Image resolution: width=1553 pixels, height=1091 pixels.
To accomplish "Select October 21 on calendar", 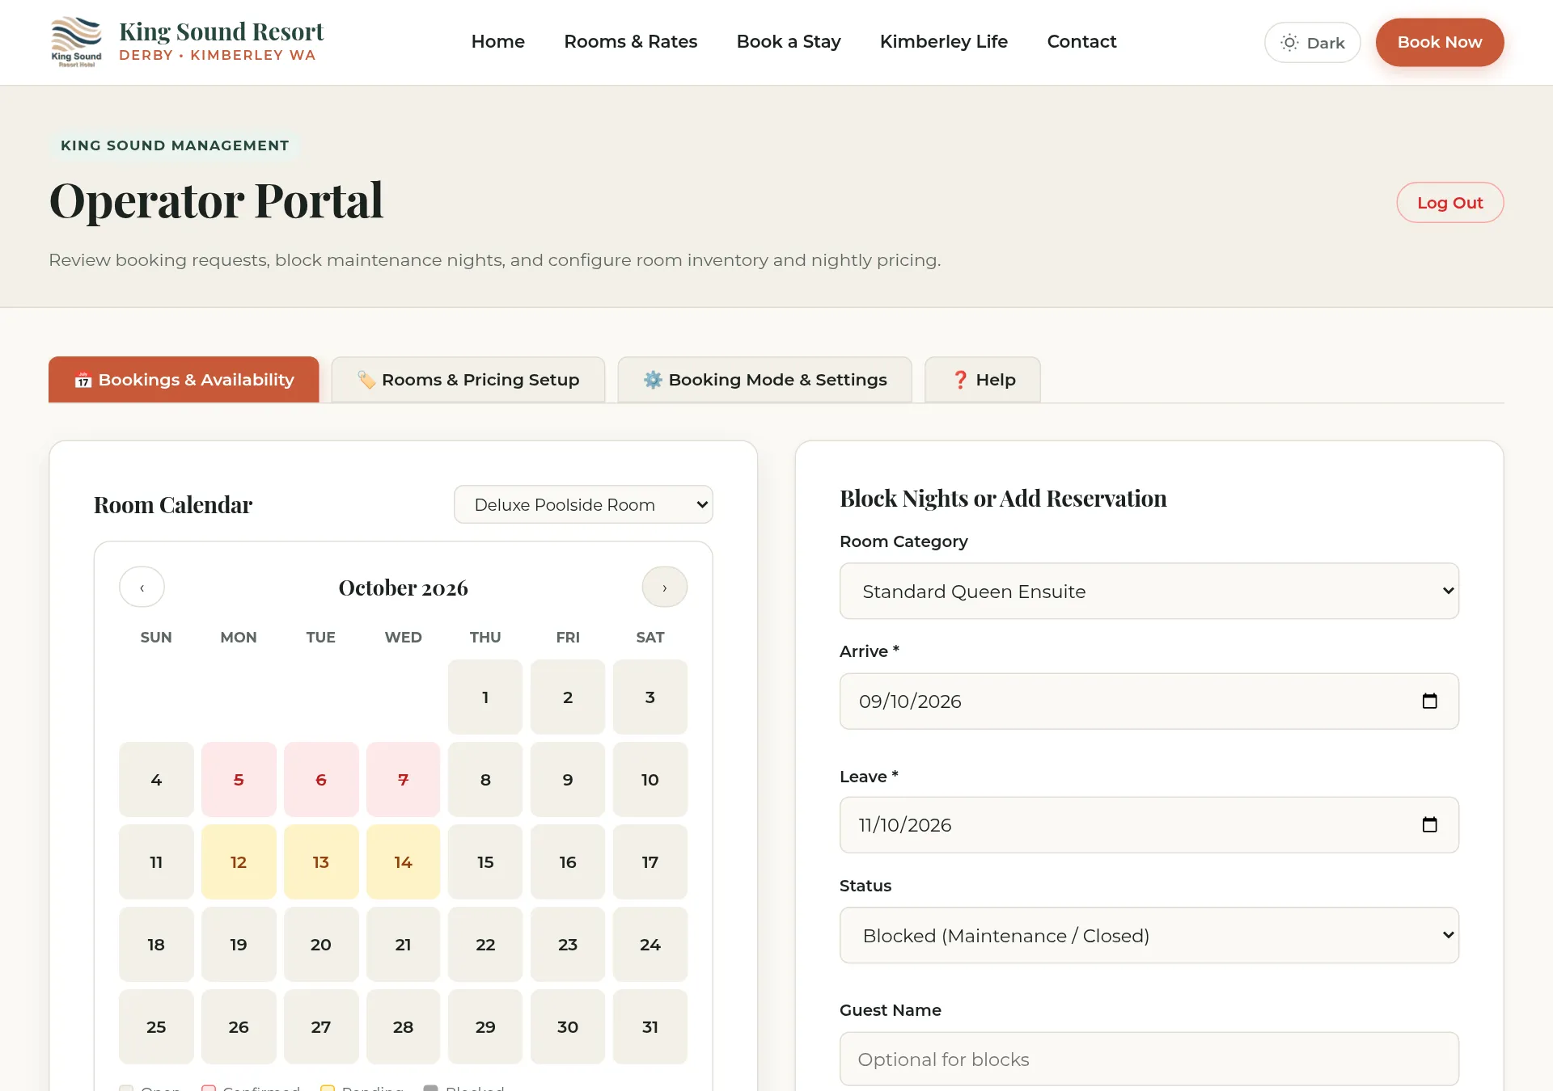I will pos(403,944).
